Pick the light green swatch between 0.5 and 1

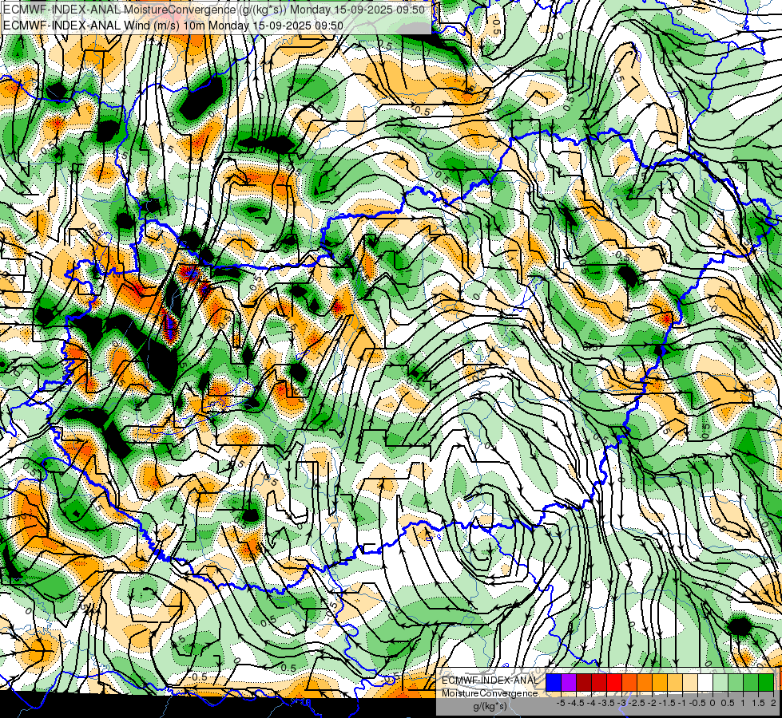coord(736,682)
